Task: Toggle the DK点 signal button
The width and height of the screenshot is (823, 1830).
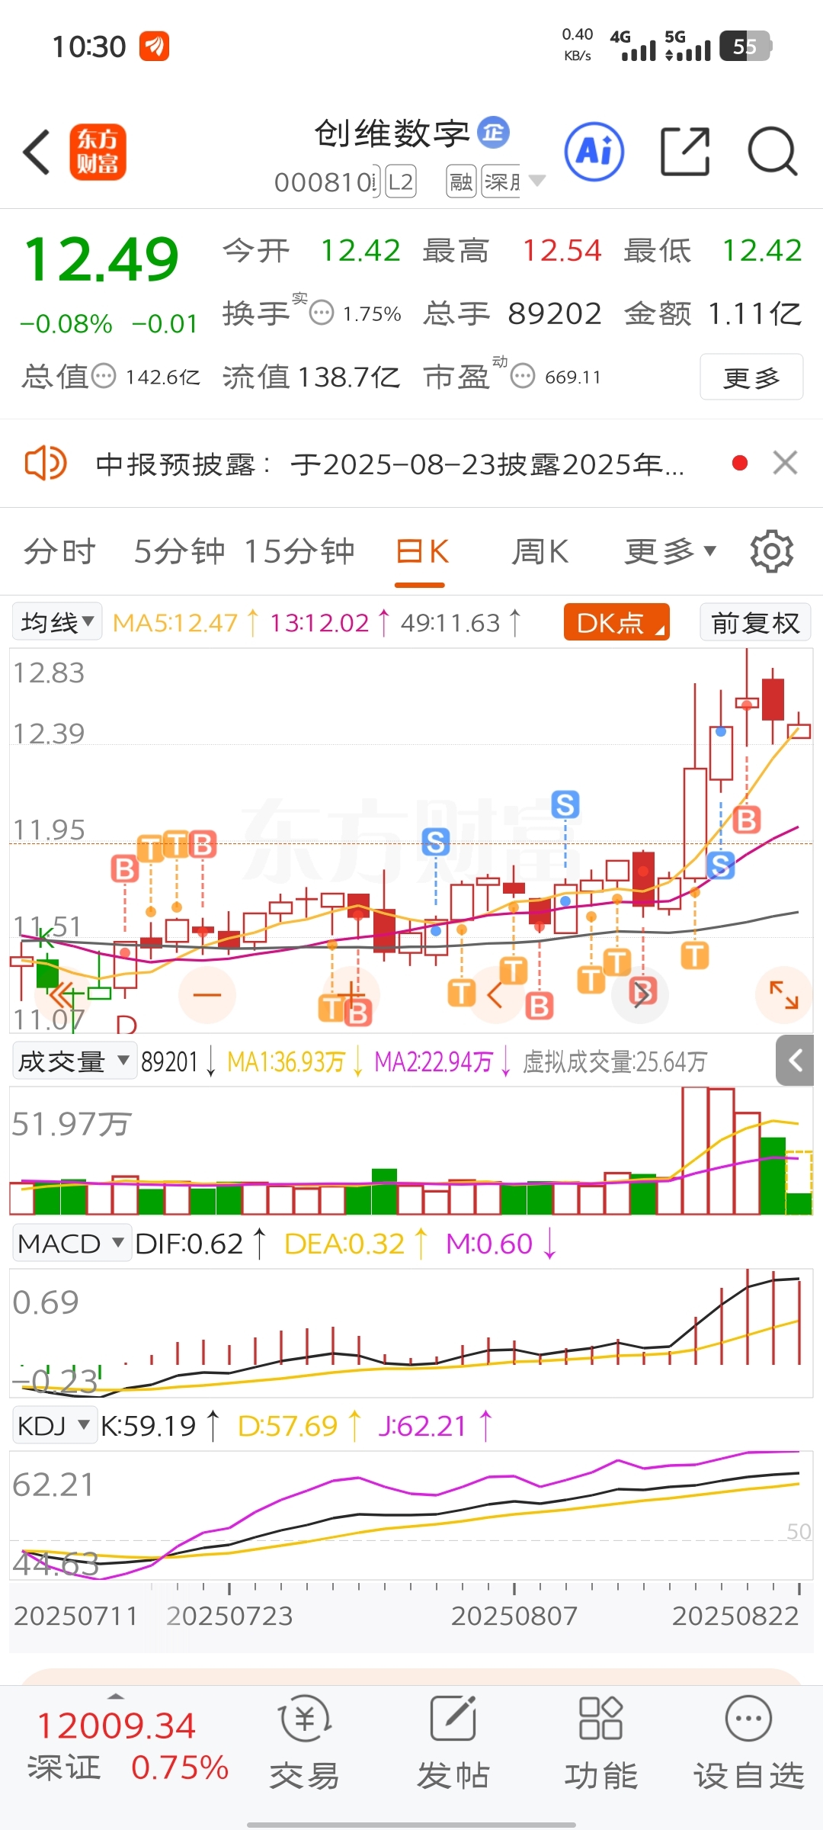Action: (x=616, y=622)
